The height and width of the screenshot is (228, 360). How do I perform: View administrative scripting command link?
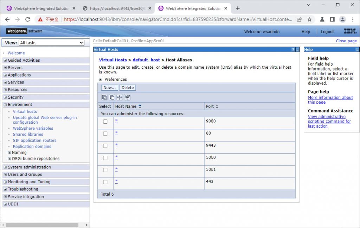tap(329, 121)
